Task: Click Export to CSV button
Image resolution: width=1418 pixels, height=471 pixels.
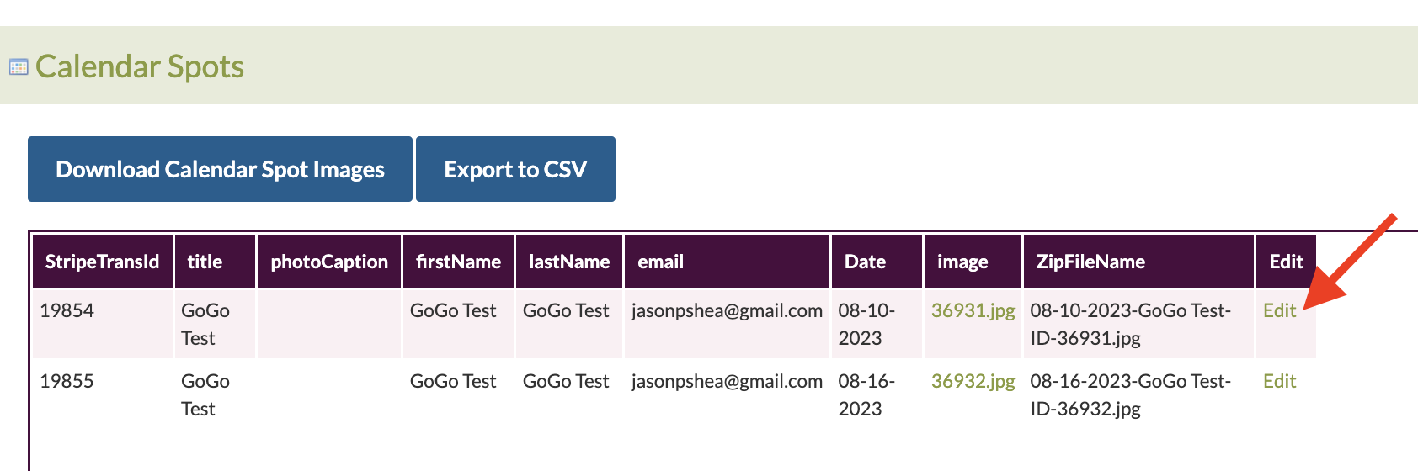Action: click(x=515, y=169)
